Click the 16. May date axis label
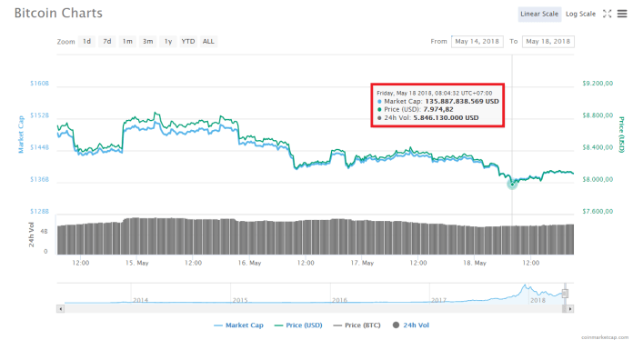Viewport: 633px width, 340px height. pos(249,263)
